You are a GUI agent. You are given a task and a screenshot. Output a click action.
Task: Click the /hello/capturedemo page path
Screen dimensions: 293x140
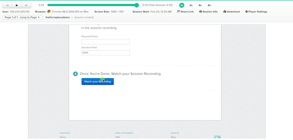click(x=58, y=17)
